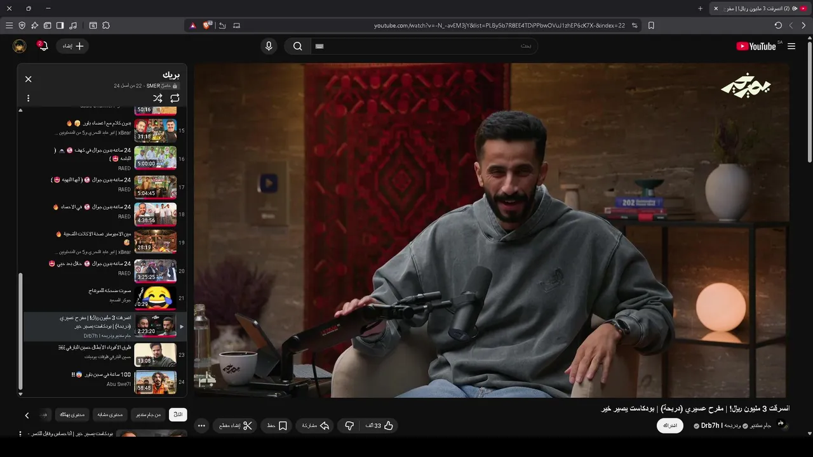The width and height of the screenshot is (813, 457).
Task: Toggle the browser sidebar panel icon
Action: pyautogui.click(x=60, y=25)
